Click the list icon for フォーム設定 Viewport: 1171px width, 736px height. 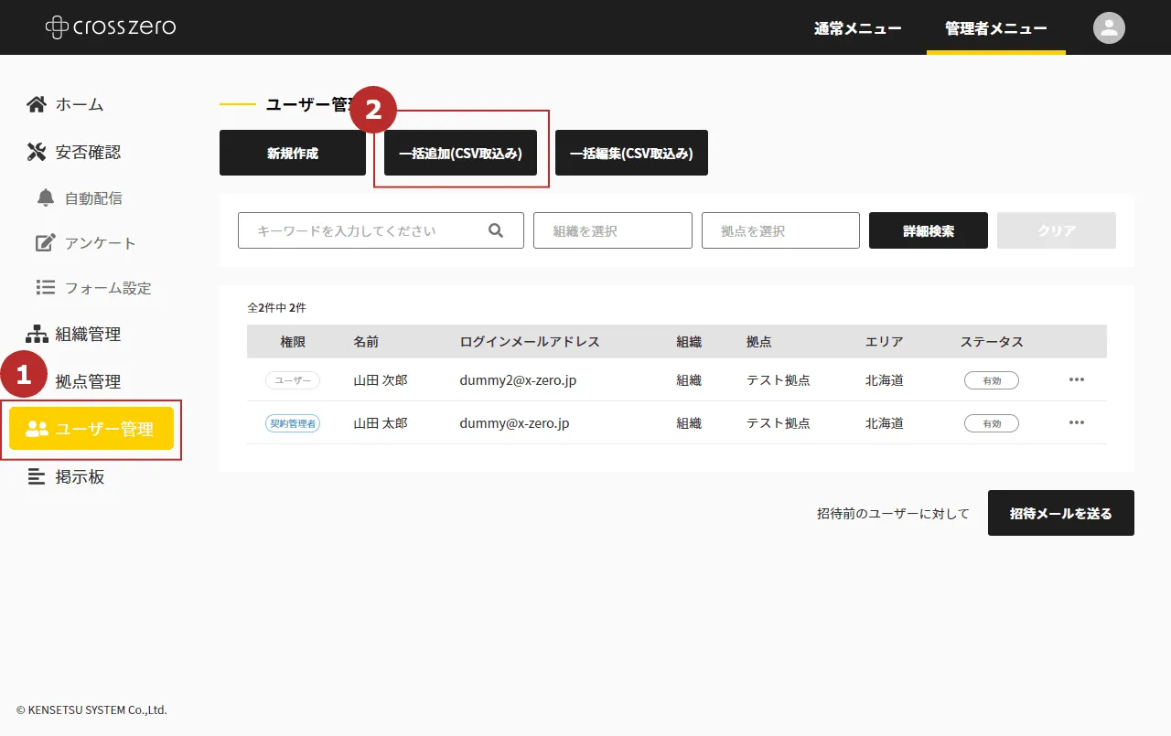(46, 287)
